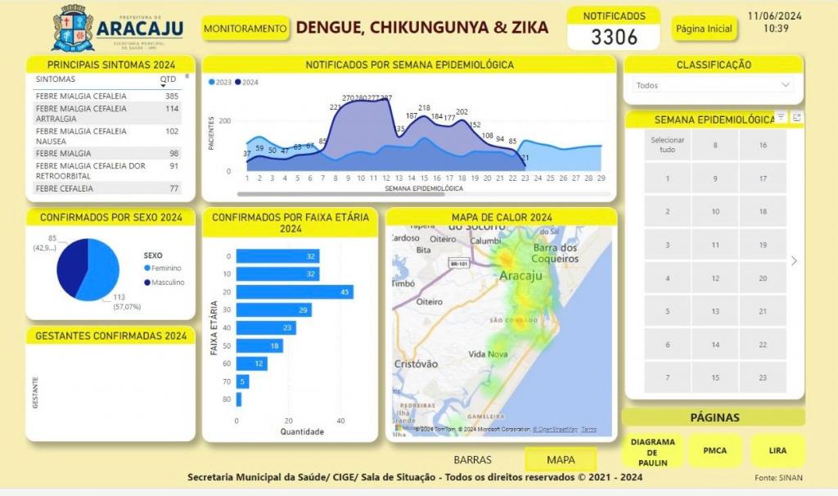
Task: Go to Página Inicial
Action: tap(704, 29)
